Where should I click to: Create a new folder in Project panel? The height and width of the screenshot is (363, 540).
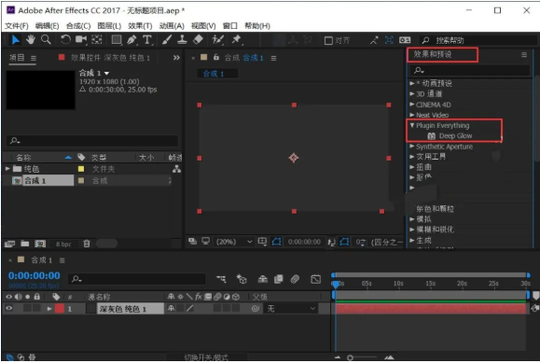[x=25, y=244]
